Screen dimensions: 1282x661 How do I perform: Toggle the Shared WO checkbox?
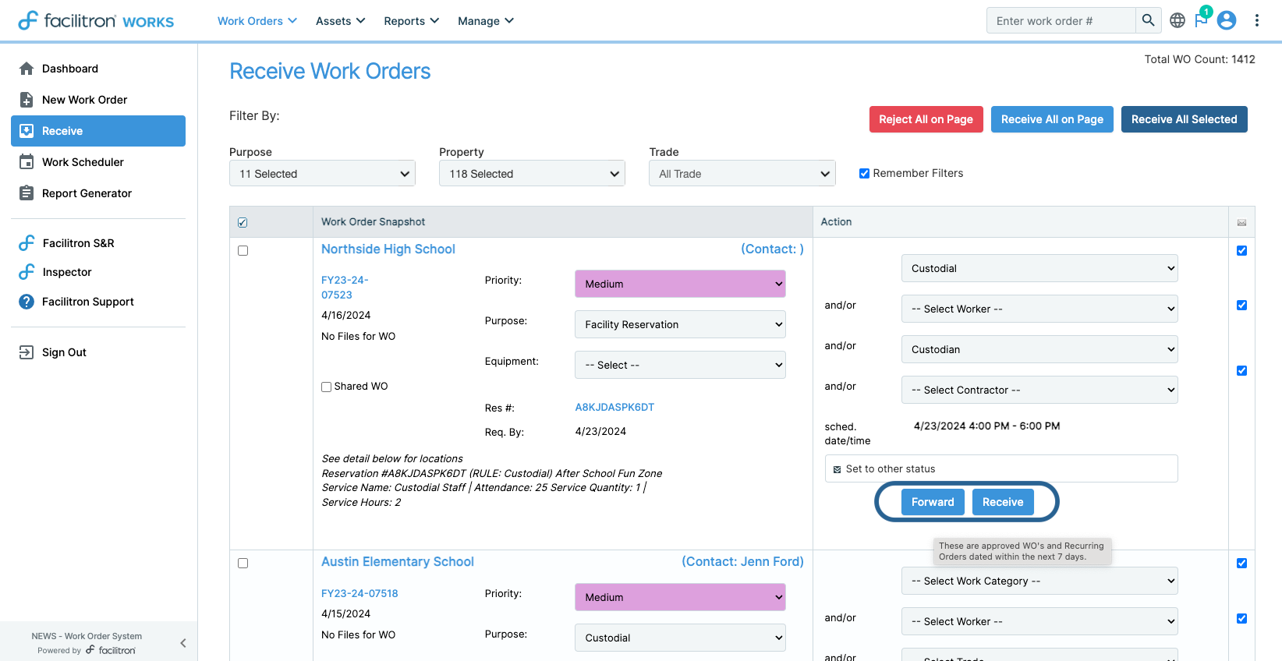[x=327, y=387]
